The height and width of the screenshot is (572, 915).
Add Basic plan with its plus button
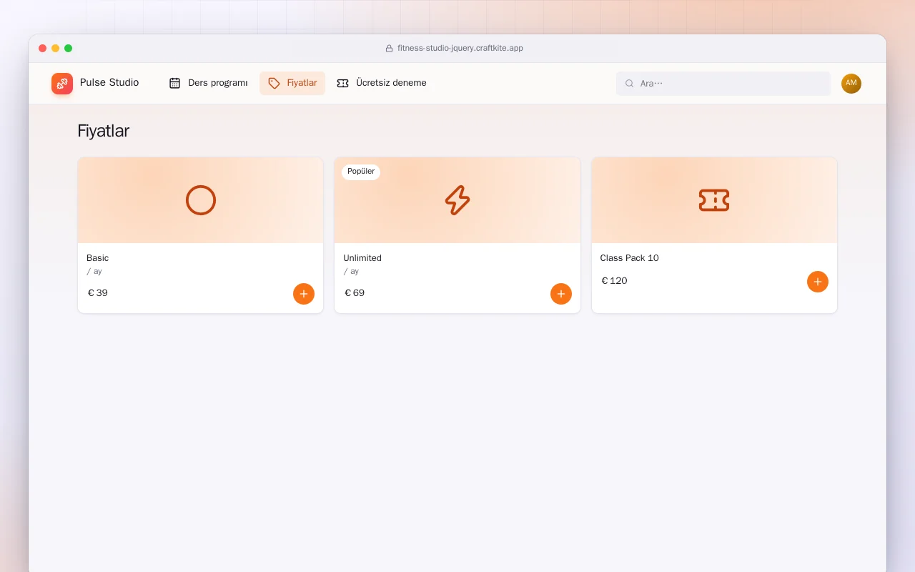click(x=304, y=294)
